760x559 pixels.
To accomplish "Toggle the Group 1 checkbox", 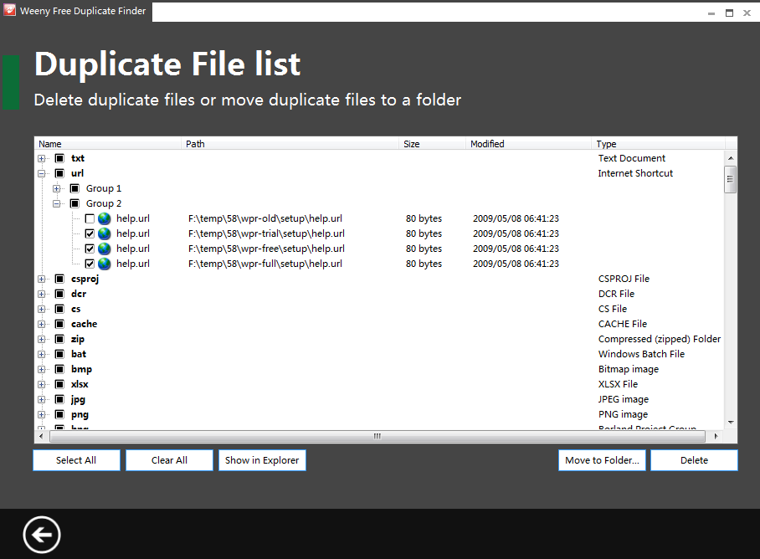I will point(74,188).
